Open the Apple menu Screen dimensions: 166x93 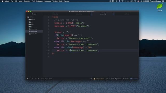click(3, 1)
